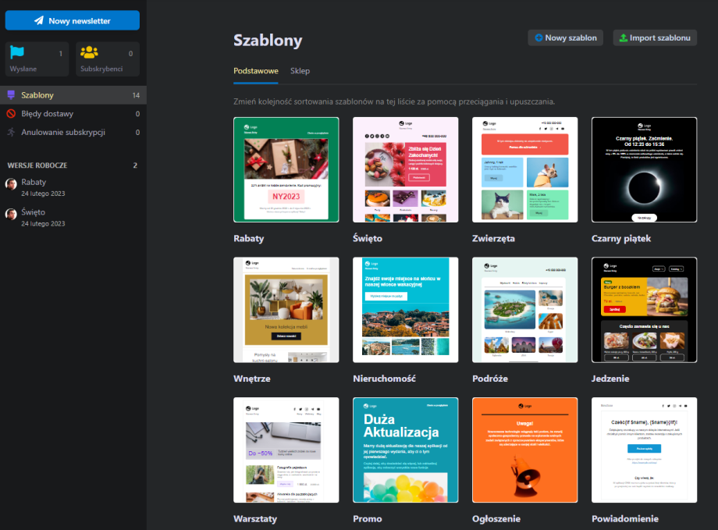
Task: Click the purple Szablony sidebar icon
Action: (11, 95)
